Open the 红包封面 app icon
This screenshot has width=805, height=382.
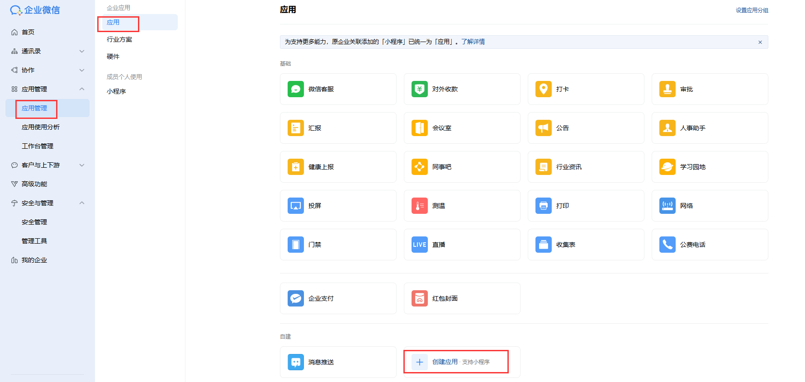pyautogui.click(x=420, y=298)
